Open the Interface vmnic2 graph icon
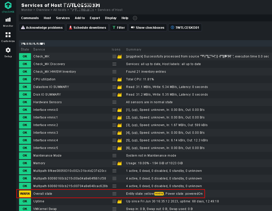This screenshot has width=272, height=211. pyautogui.click(x=119, y=125)
